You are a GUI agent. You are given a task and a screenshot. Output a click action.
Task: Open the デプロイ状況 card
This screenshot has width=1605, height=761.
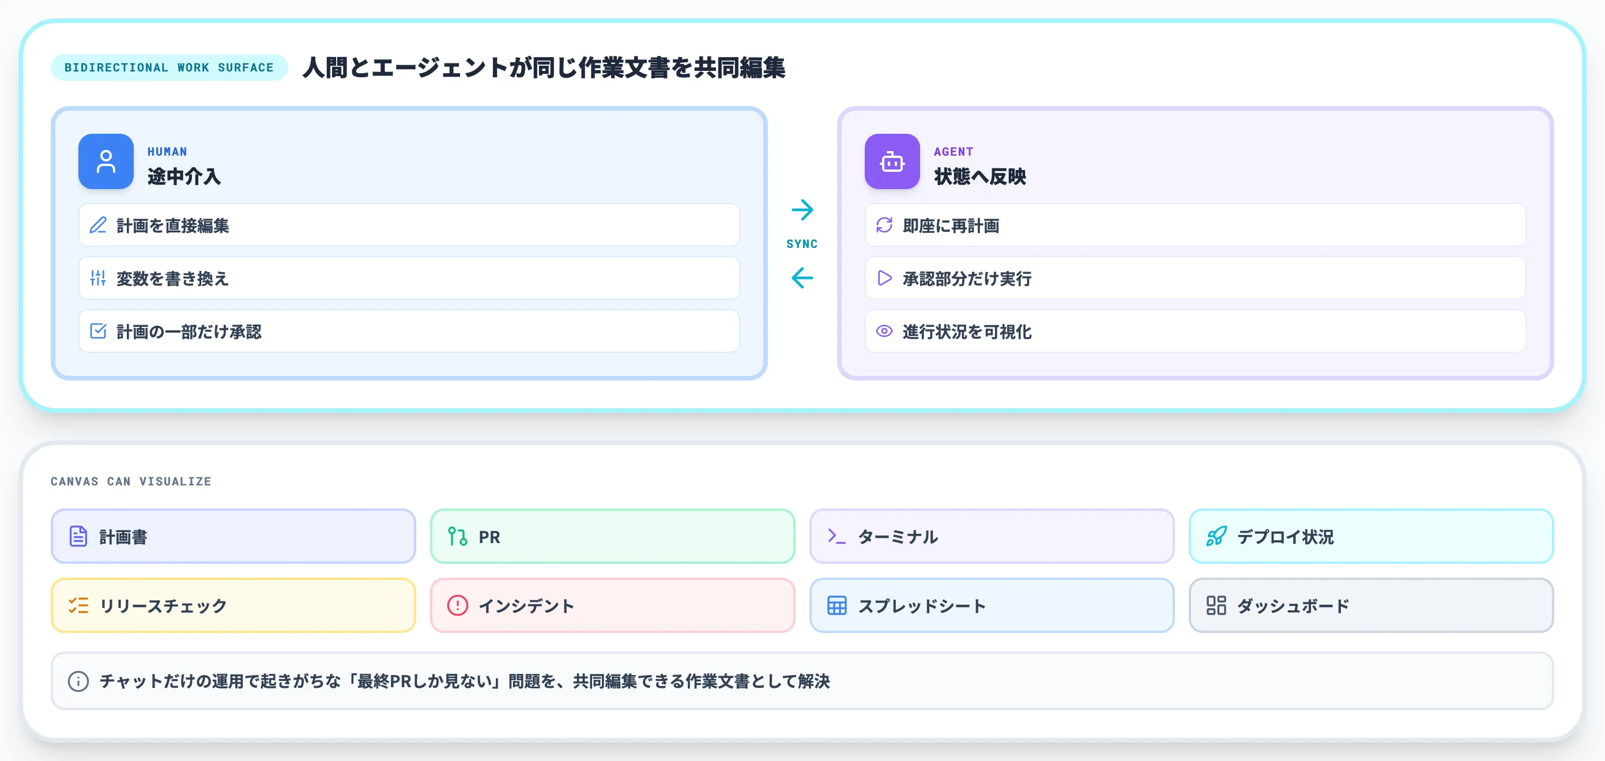point(1371,537)
